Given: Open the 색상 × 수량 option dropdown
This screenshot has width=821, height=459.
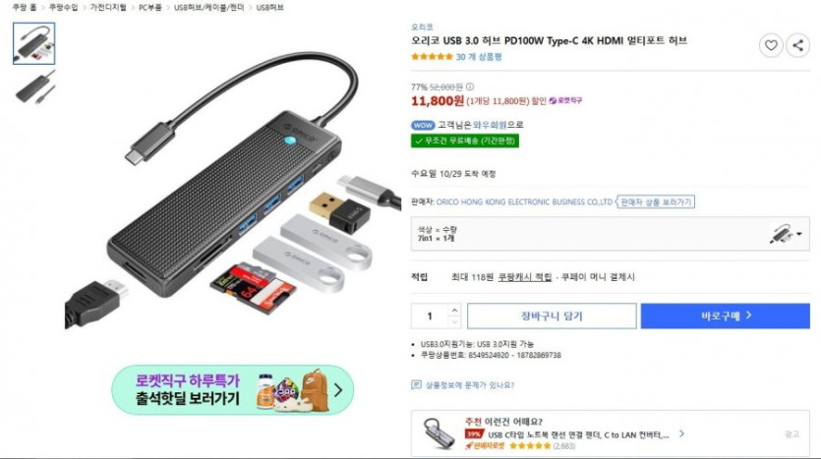Looking at the screenshot, I should pos(610,234).
